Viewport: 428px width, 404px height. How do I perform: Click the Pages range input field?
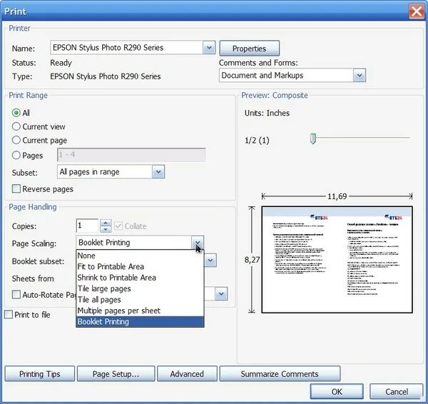click(x=131, y=155)
